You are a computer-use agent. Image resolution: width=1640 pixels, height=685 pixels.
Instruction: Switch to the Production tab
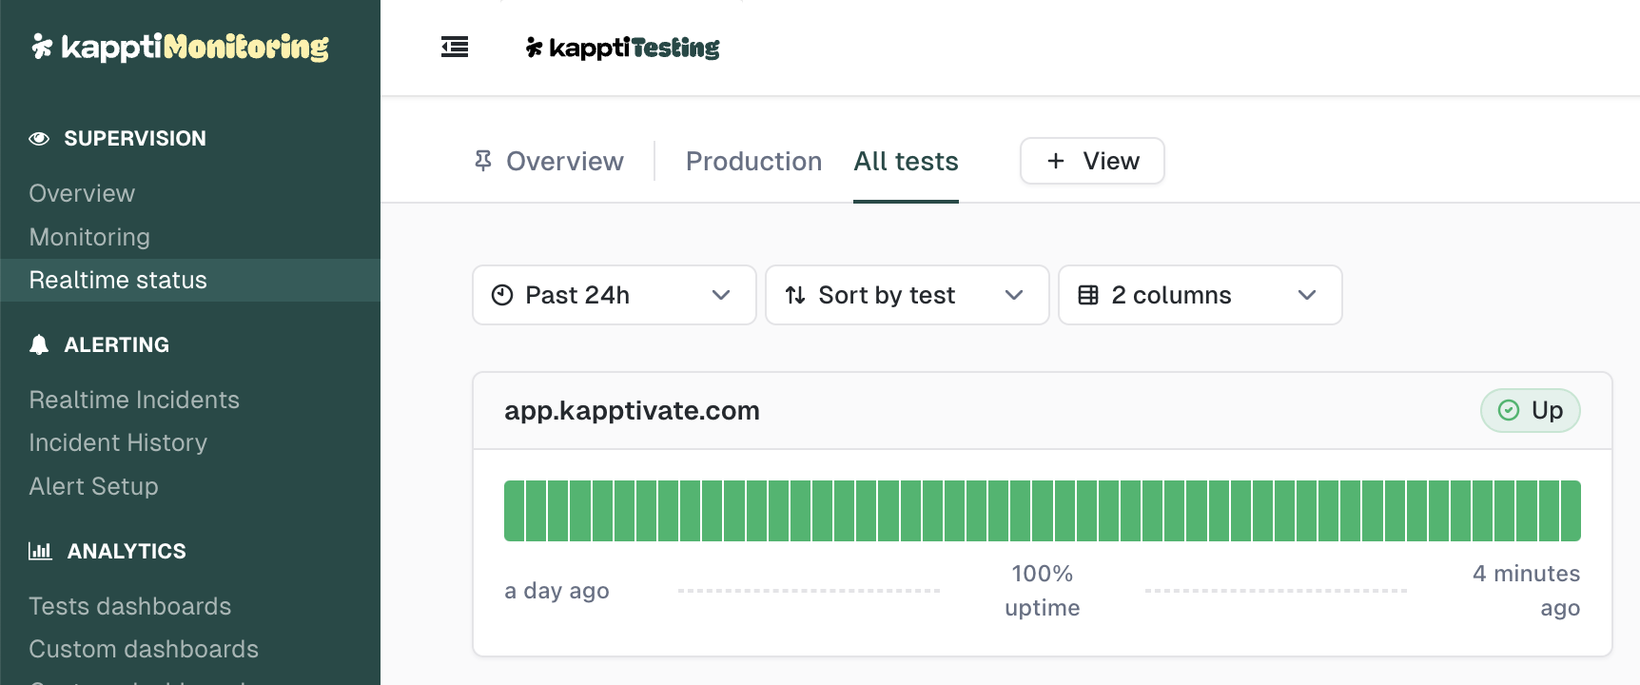753,162
